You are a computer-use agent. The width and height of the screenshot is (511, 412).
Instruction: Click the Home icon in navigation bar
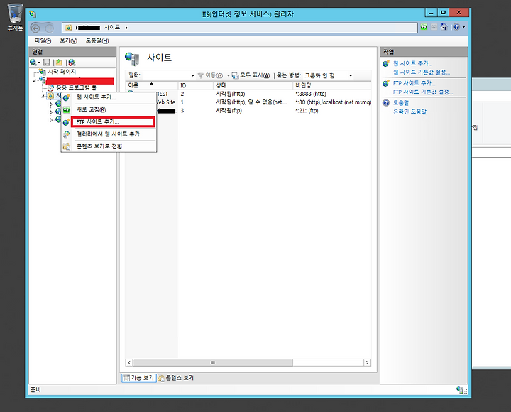(x=444, y=27)
